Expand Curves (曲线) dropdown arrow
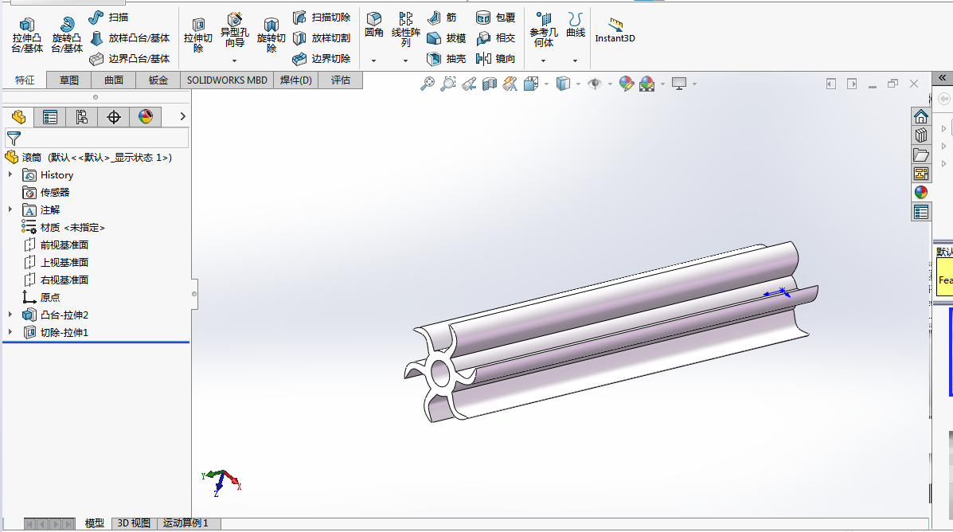Viewport: 953px width, 532px height. (575, 61)
